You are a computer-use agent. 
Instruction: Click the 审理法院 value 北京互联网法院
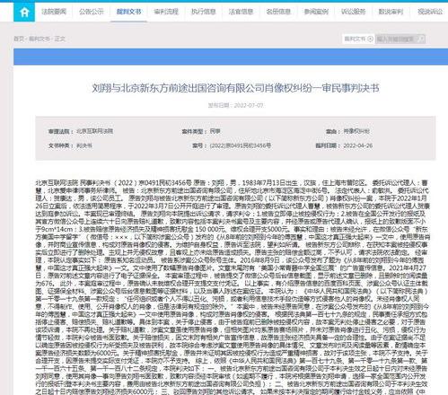coord(95,131)
